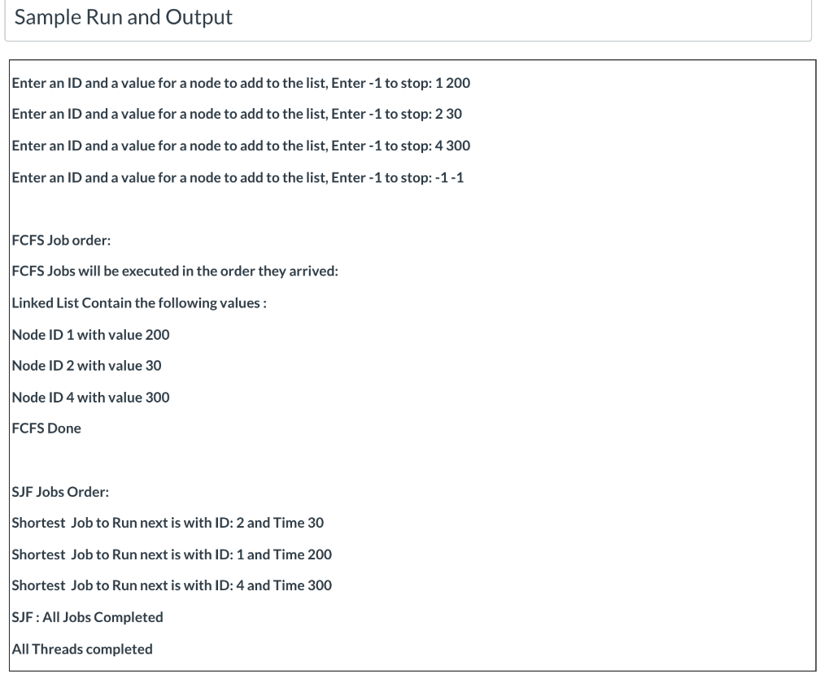Click 'All Threads completed' line
The image size is (833, 687).
82,650
